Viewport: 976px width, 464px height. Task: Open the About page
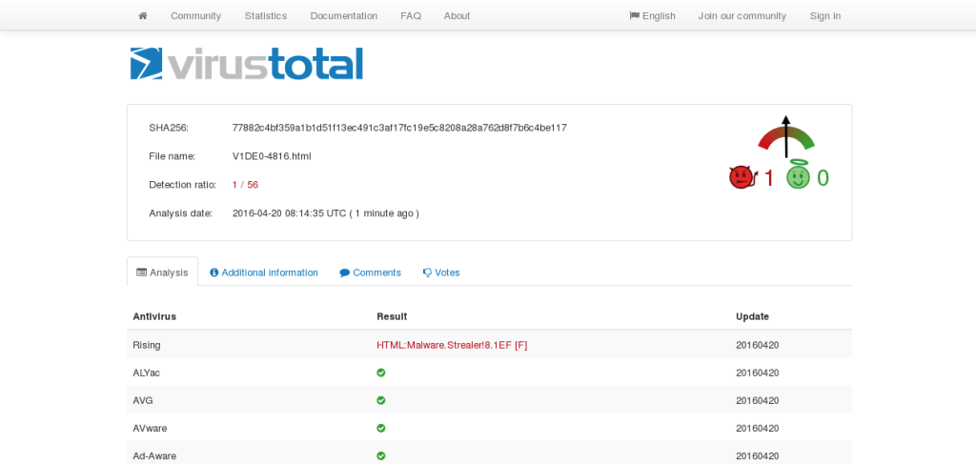457,16
